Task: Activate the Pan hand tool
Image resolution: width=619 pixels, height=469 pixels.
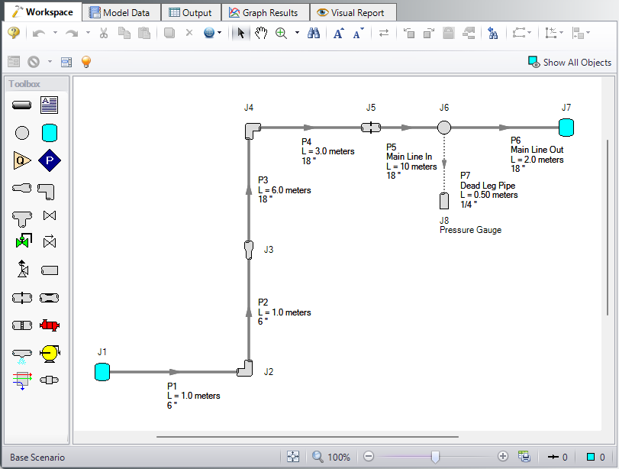Action: point(261,34)
